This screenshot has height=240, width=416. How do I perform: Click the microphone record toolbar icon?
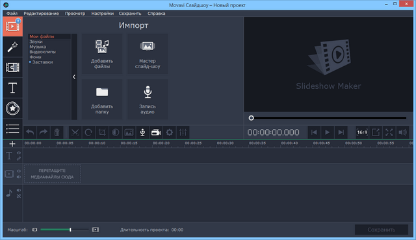tap(142, 132)
